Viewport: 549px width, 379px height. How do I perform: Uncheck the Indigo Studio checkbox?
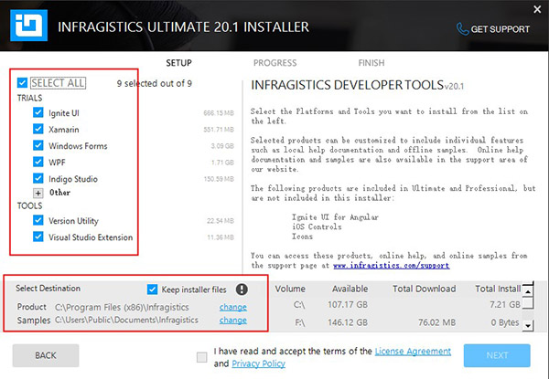coord(38,178)
